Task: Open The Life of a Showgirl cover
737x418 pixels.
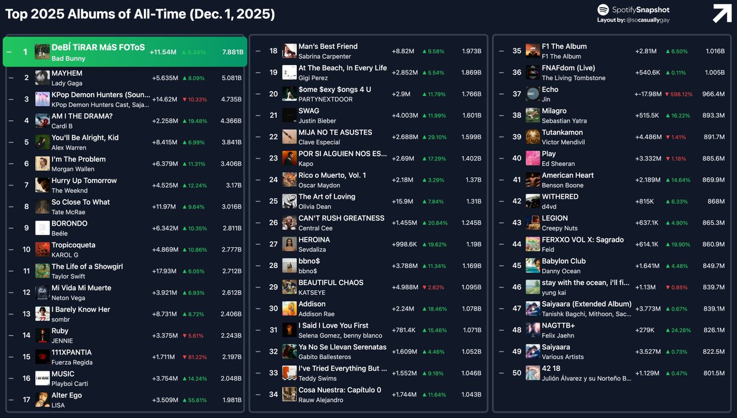Action: [42, 271]
